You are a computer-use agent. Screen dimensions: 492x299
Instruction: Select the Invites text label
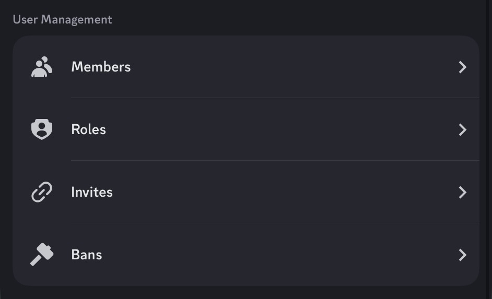click(x=92, y=192)
